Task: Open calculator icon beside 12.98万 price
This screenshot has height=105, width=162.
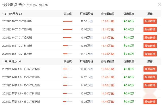Action: pos(92,29)
